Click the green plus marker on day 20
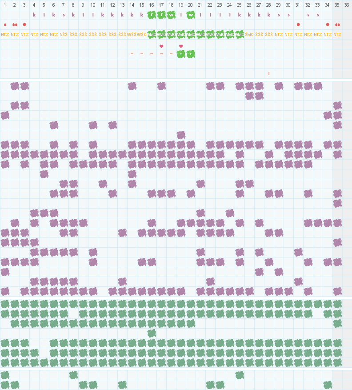 coord(191,54)
